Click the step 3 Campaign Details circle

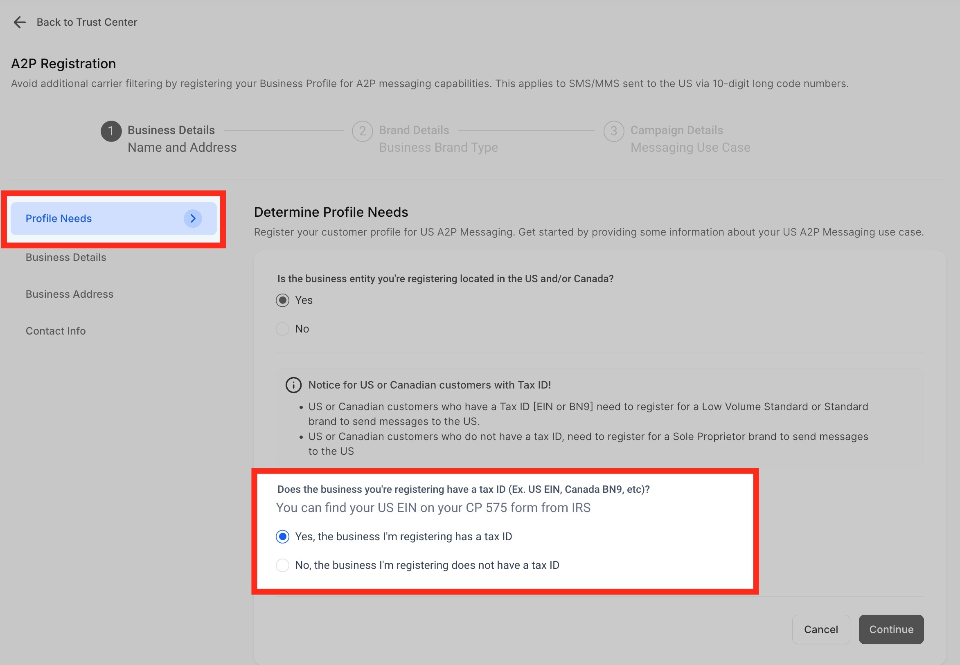(x=613, y=131)
